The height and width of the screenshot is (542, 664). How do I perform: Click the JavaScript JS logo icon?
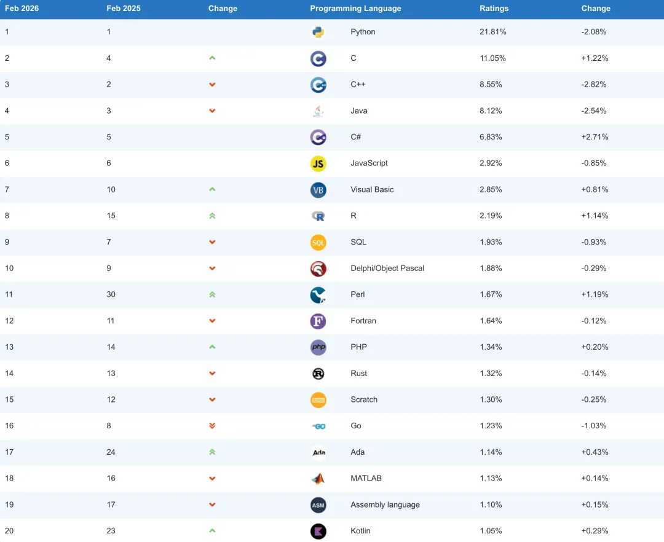(x=318, y=163)
